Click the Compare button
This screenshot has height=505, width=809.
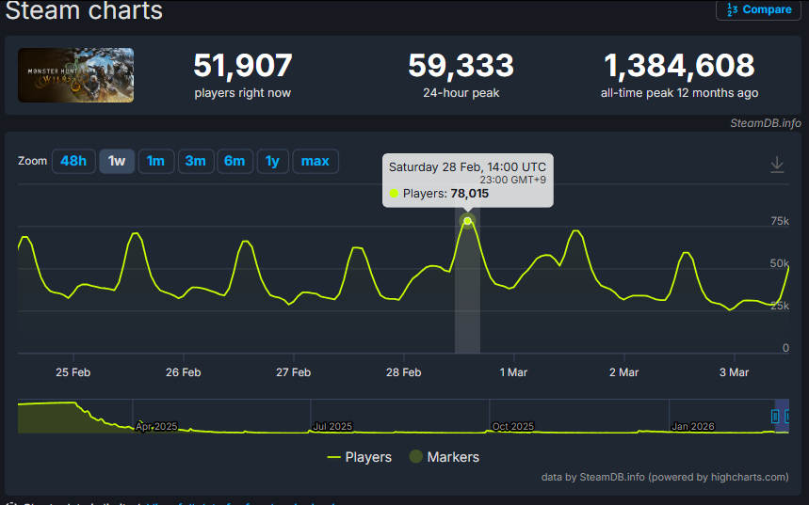(758, 9)
